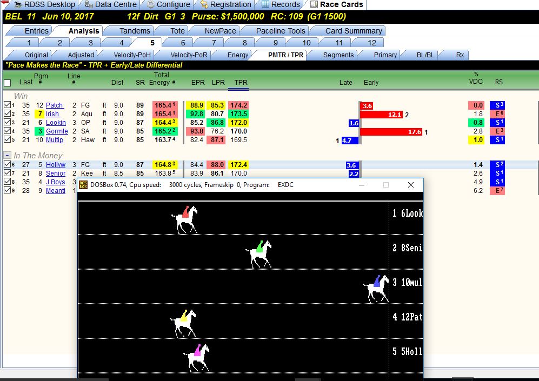Click the Records grid icon
The width and height of the screenshot is (539, 381).
click(x=265, y=4)
